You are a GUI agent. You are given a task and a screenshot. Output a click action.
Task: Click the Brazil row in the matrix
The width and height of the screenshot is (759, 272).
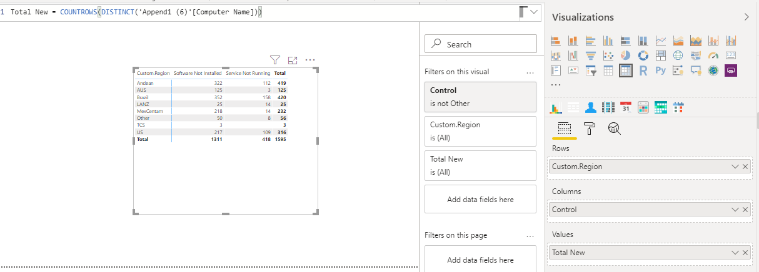[x=211, y=97]
